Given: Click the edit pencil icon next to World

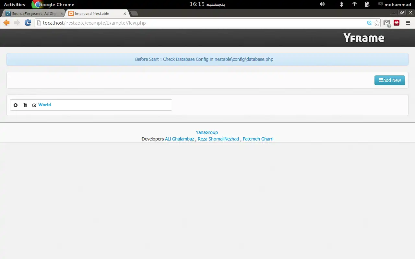Looking at the screenshot, I should tap(34, 105).
